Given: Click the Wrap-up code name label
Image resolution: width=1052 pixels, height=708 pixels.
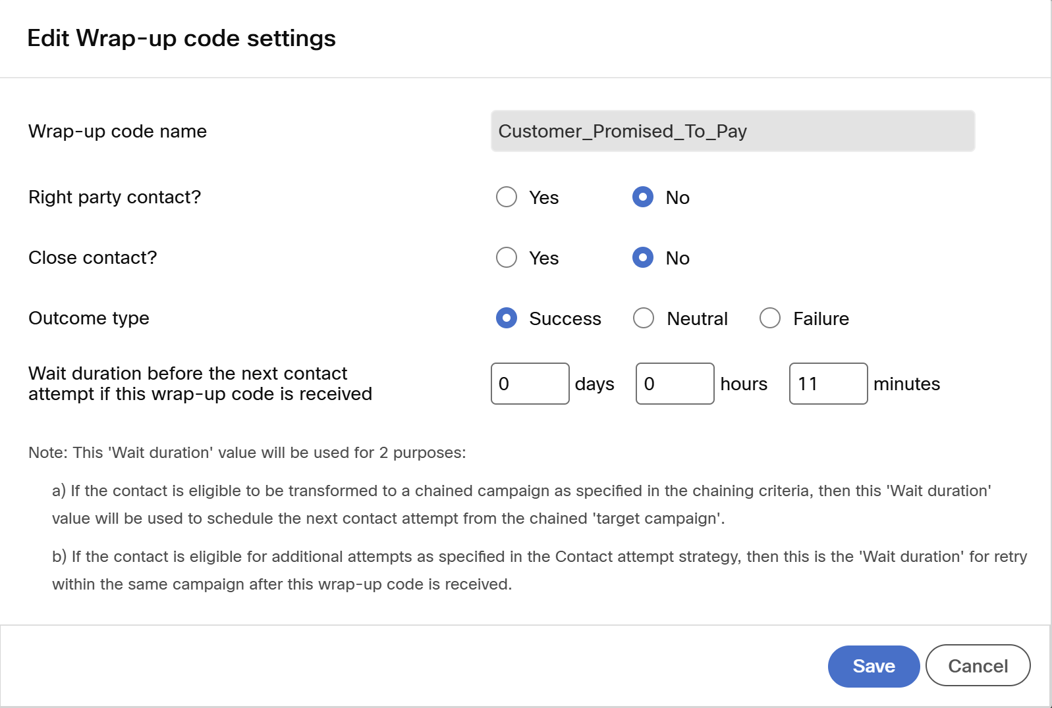Looking at the screenshot, I should pos(118,132).
